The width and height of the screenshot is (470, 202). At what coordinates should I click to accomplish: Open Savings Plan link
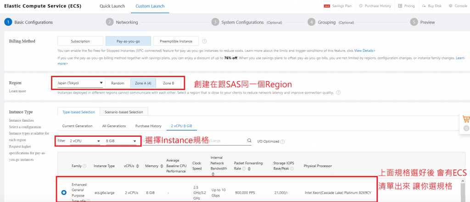pos(341,6)
